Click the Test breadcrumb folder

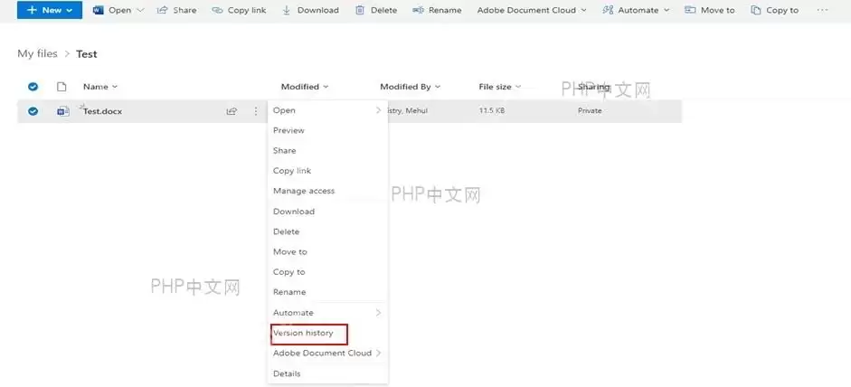point(86,53)
